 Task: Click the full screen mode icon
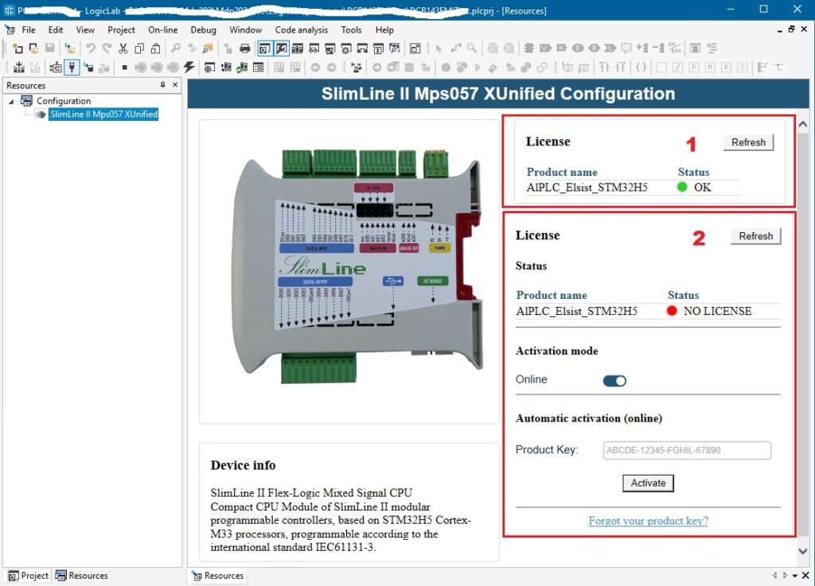pos(415,49)
